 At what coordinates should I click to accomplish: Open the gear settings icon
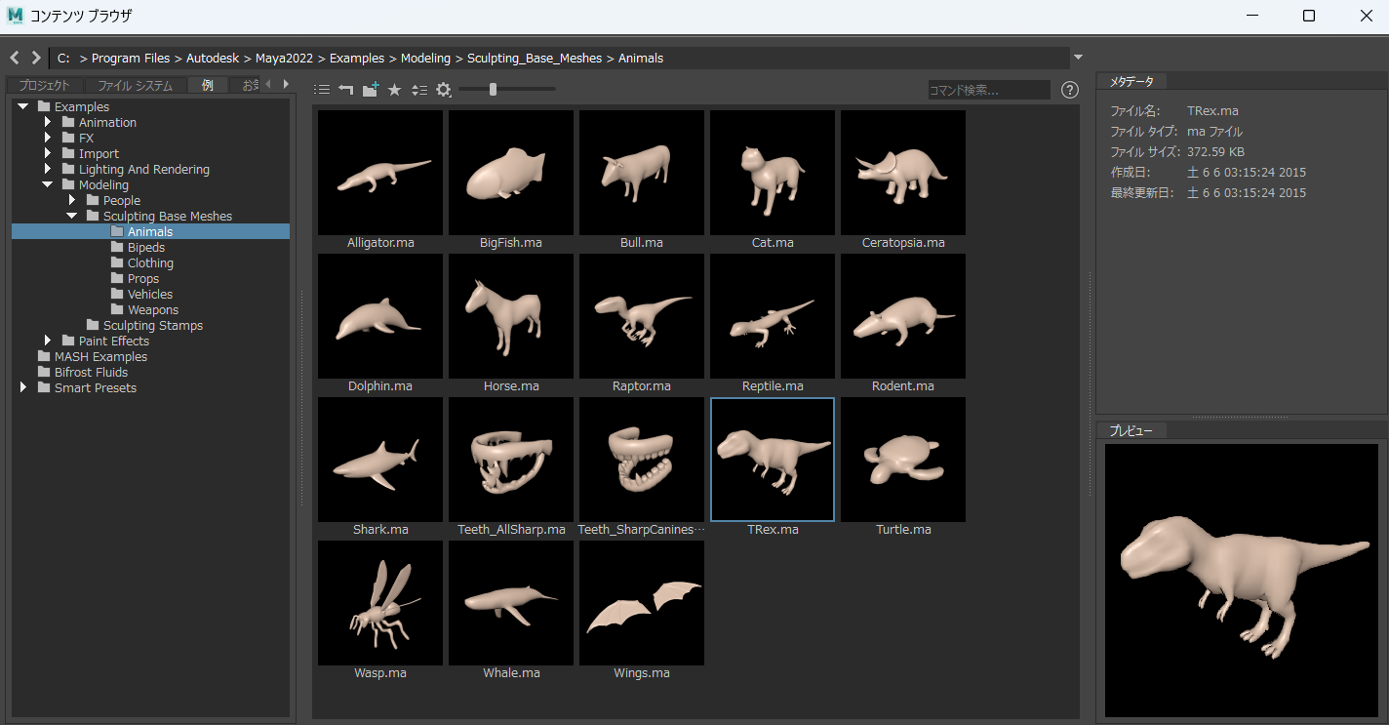click(444, 90)
